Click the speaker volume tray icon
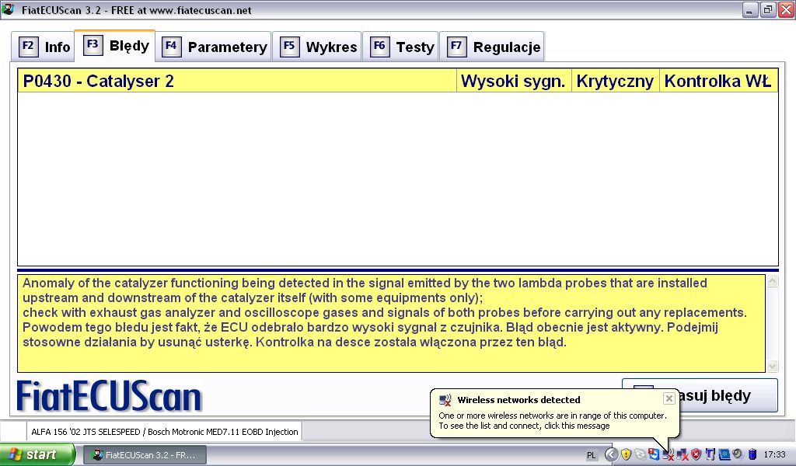Image resolution: width=796 pixels, height=466 pixels. click(738, 455)
